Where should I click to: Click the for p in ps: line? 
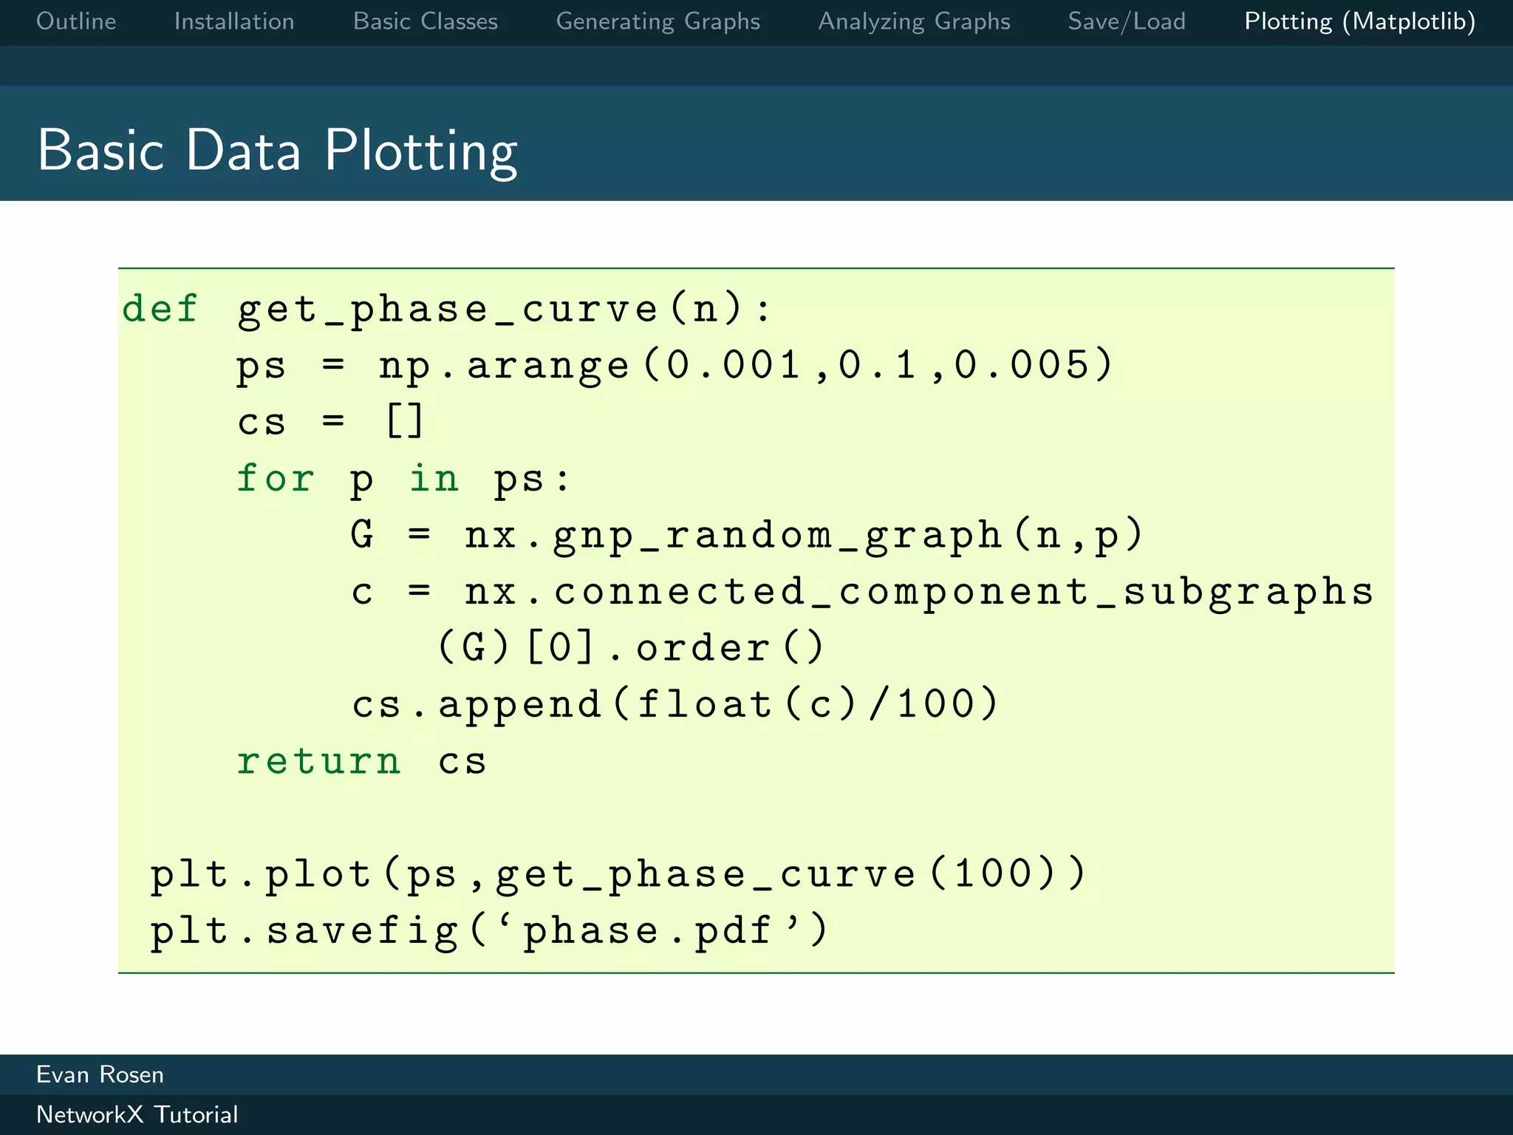403,479
